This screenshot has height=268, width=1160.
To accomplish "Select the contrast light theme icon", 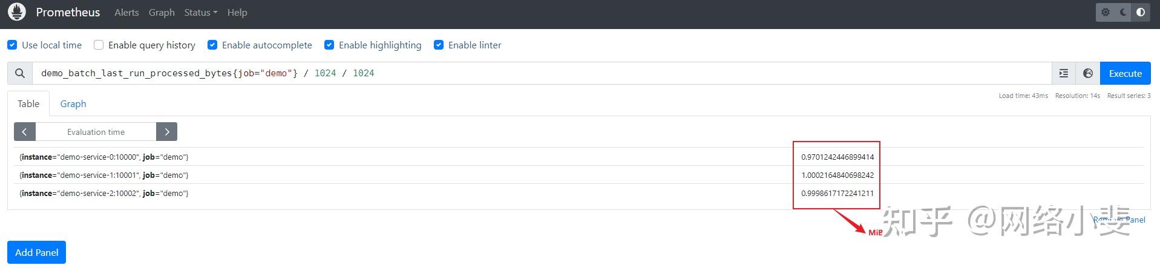I will 1141,12.
